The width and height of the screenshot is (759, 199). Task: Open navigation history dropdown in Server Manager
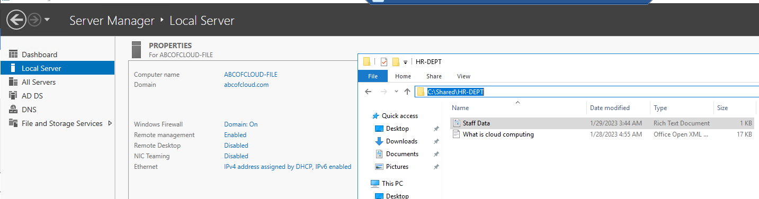(x=47, y=20)
